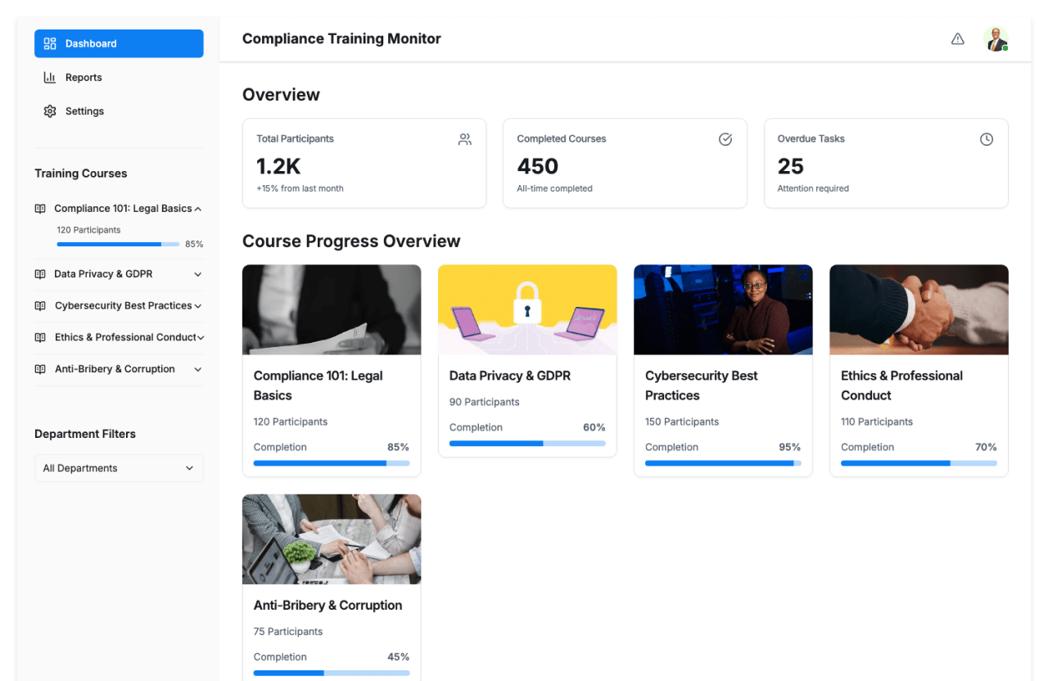Open the user profile avatar
This screenshot has width=1048, height=681.
pos(996,39)
